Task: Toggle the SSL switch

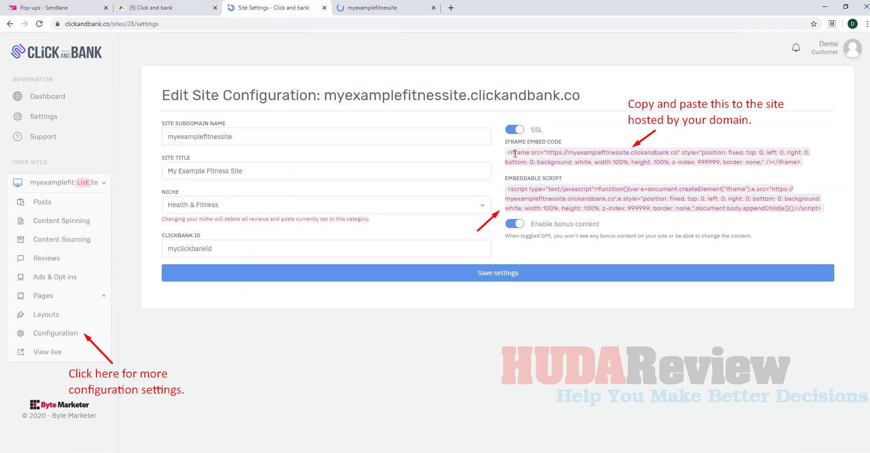Action: pos(515,130)
